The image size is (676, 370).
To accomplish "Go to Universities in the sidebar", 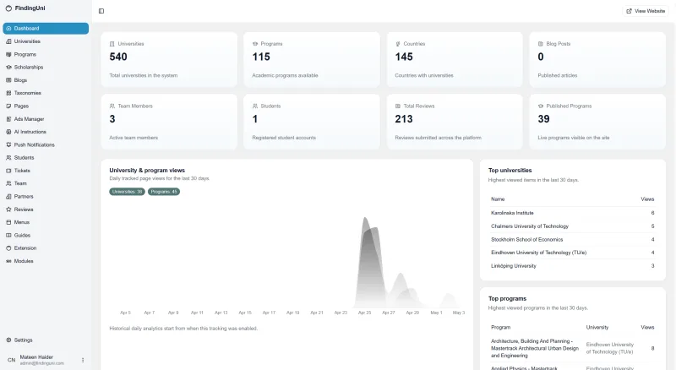I will pos(46,41).
